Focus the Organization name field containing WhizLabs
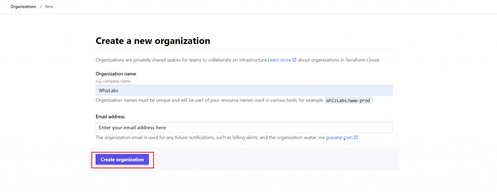Viewport: 497px width, 195px height. pyautogui.click(x=244, y=90)
